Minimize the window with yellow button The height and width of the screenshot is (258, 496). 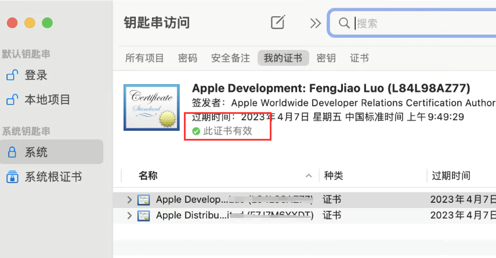[x=30, y=23]
